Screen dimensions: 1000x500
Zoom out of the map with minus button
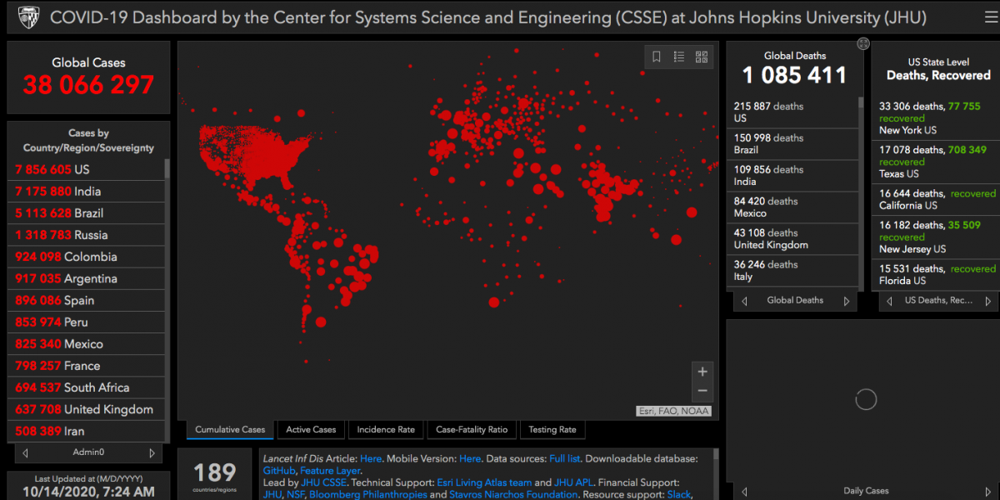(702, 391)
